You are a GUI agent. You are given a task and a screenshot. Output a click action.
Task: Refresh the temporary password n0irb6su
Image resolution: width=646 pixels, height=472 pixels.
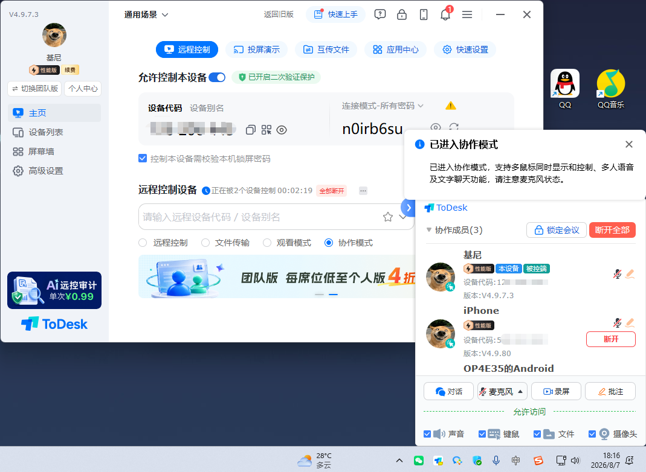454,127
